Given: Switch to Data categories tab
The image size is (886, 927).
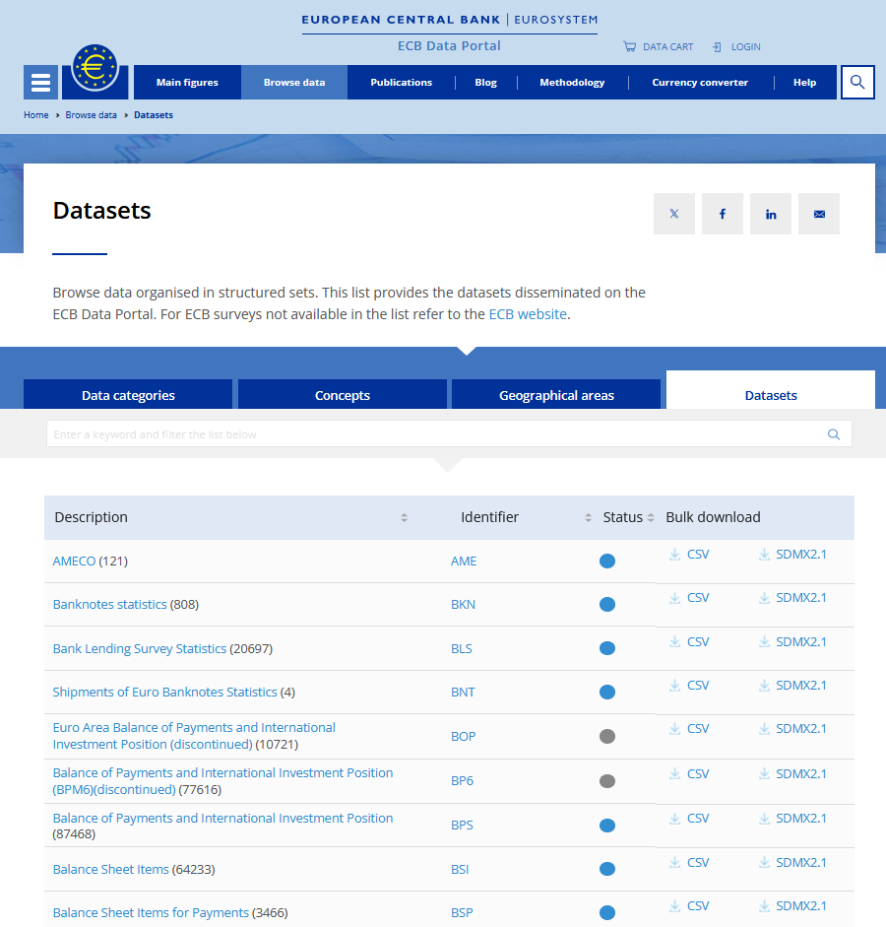Looking at the screenshot, I should (128, 395).
